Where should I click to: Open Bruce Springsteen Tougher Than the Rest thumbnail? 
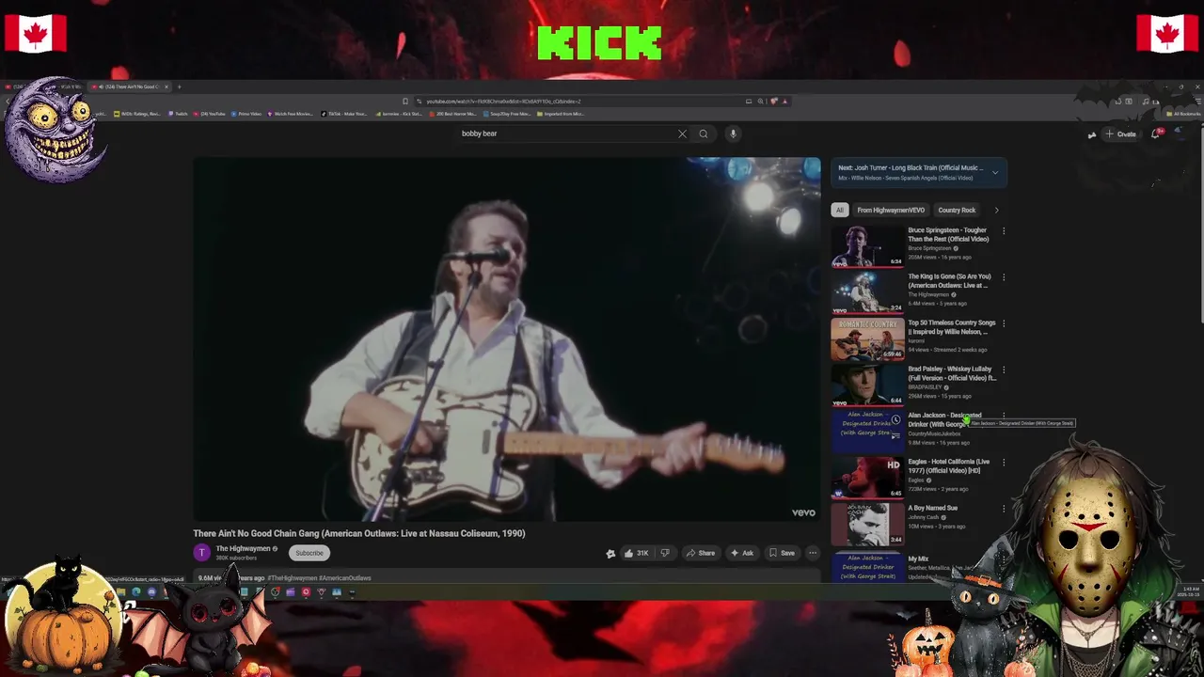click(867, 246)
